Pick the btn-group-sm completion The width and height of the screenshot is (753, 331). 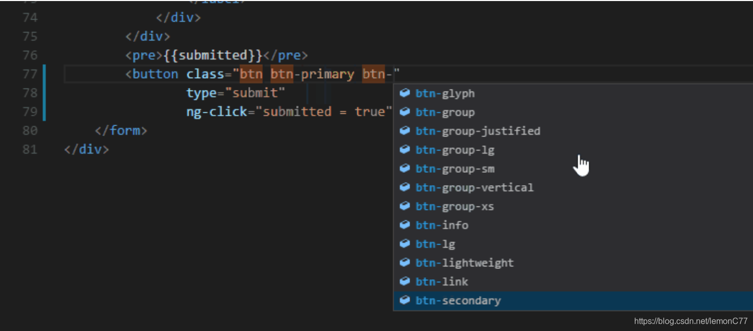[x=573, y=169]
